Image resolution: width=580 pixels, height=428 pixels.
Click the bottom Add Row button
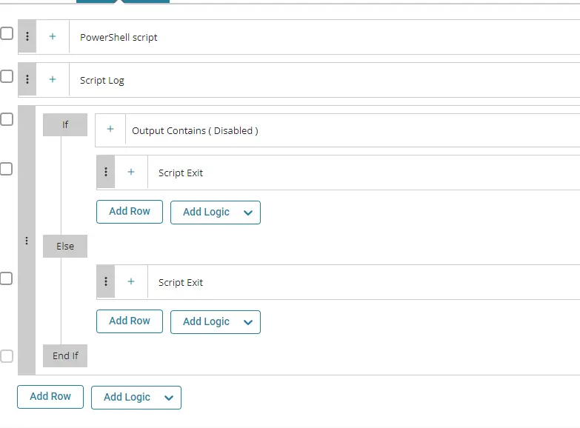[x=50, y=397]
